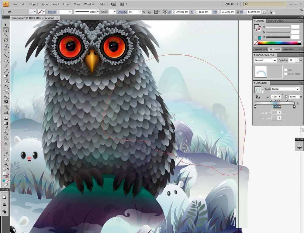Click the H height value field
Screen dimensions: 304x233
(x=254, y=12)
